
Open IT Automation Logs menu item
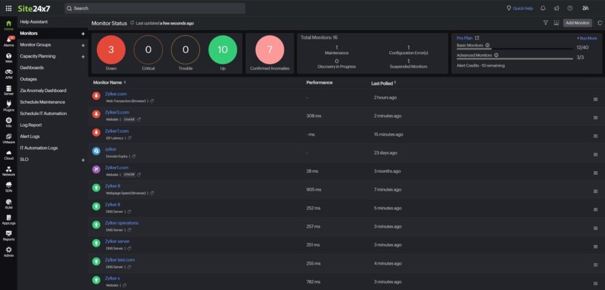click(x=39, y=149)
